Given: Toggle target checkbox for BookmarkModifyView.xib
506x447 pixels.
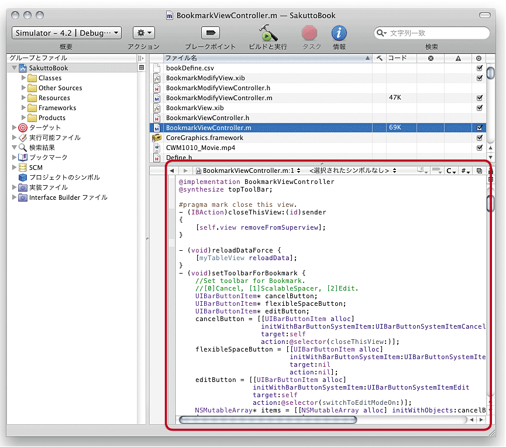Looking at the screenshot, I should coord(480,78).
